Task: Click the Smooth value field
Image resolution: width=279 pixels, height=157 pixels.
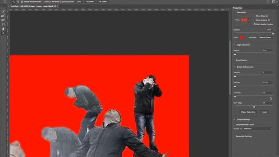Action: [x=267, y=72]
